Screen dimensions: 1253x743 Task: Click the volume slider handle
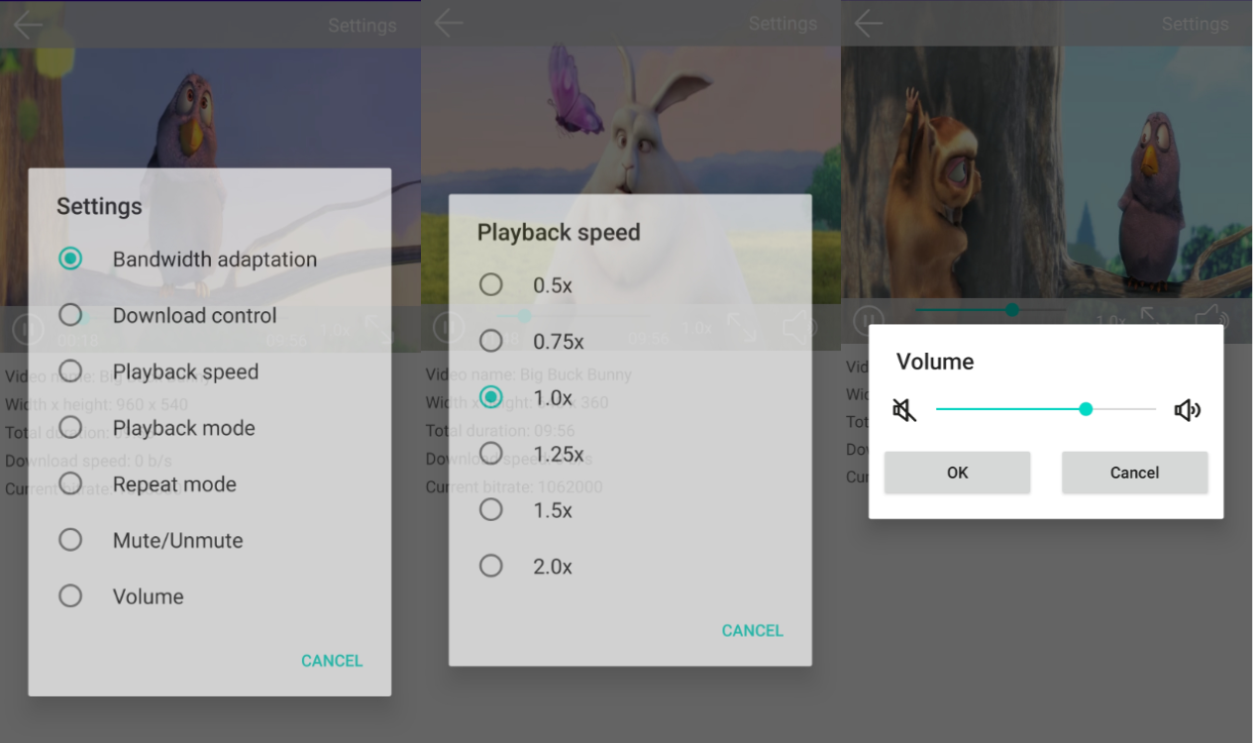1086,408
